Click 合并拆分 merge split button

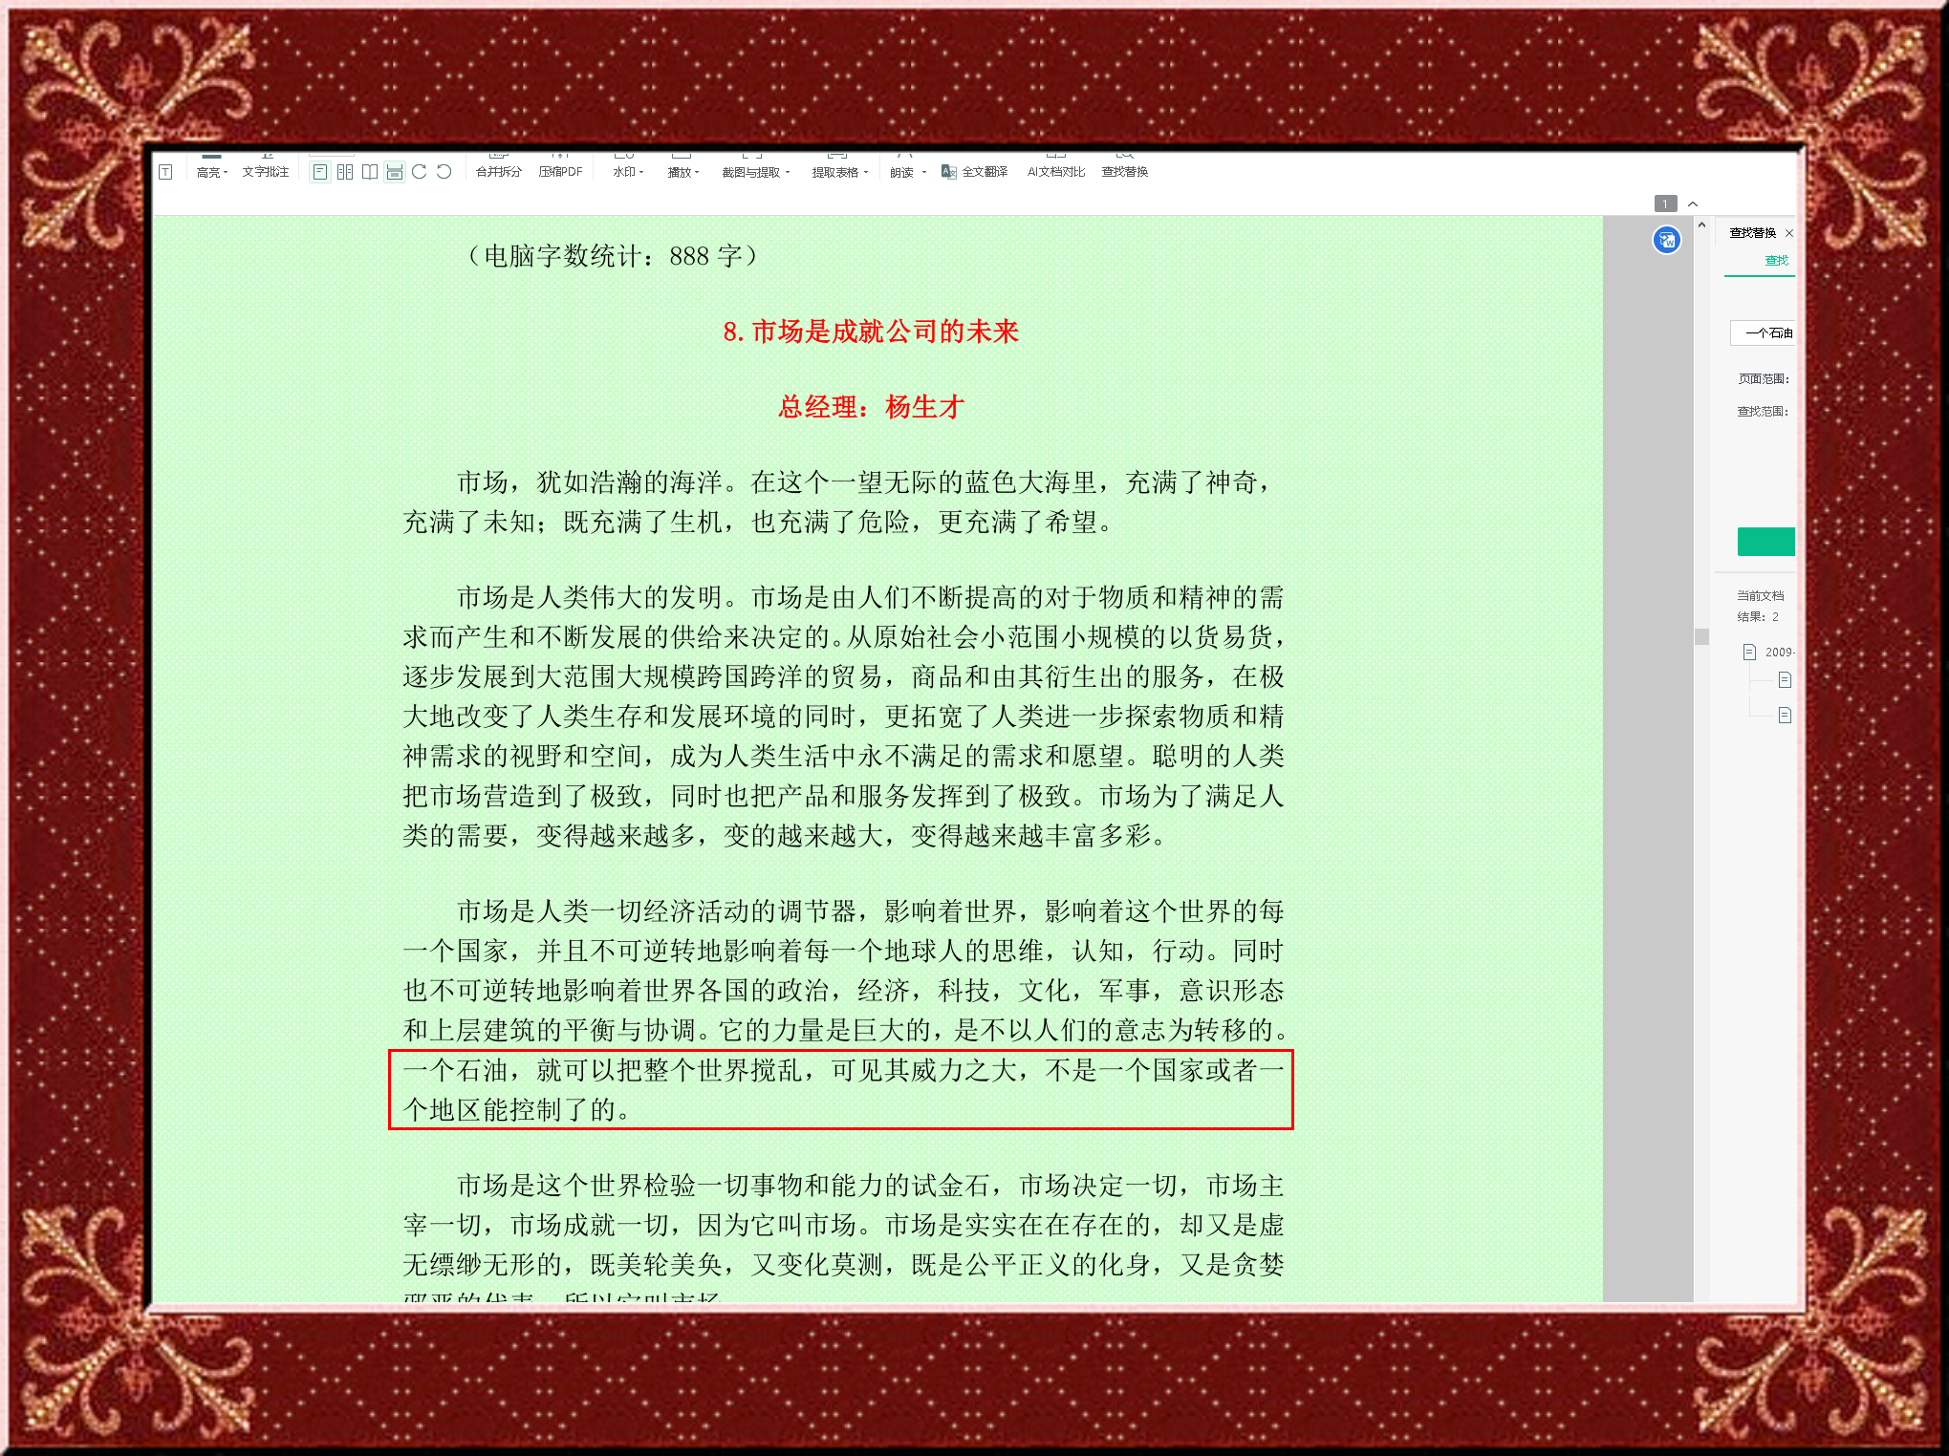[x=498, y=172]
